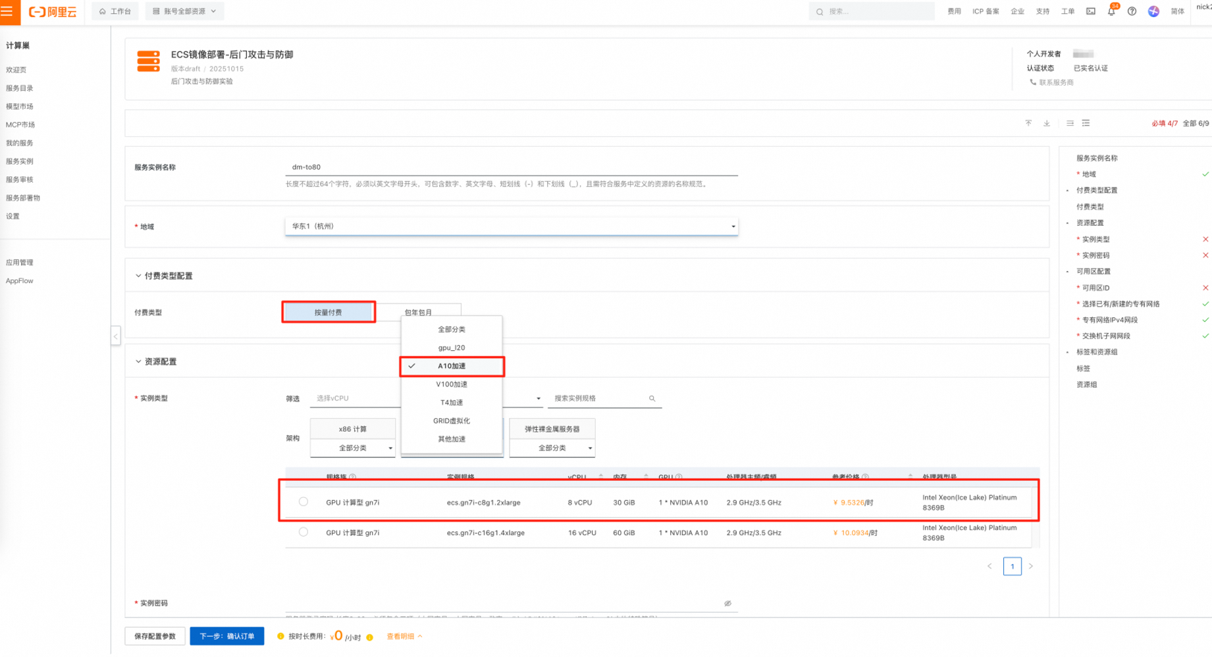Sort the table by 内存
The height and width of the screenshot is (657, 1212).
(x=646, y=477)
